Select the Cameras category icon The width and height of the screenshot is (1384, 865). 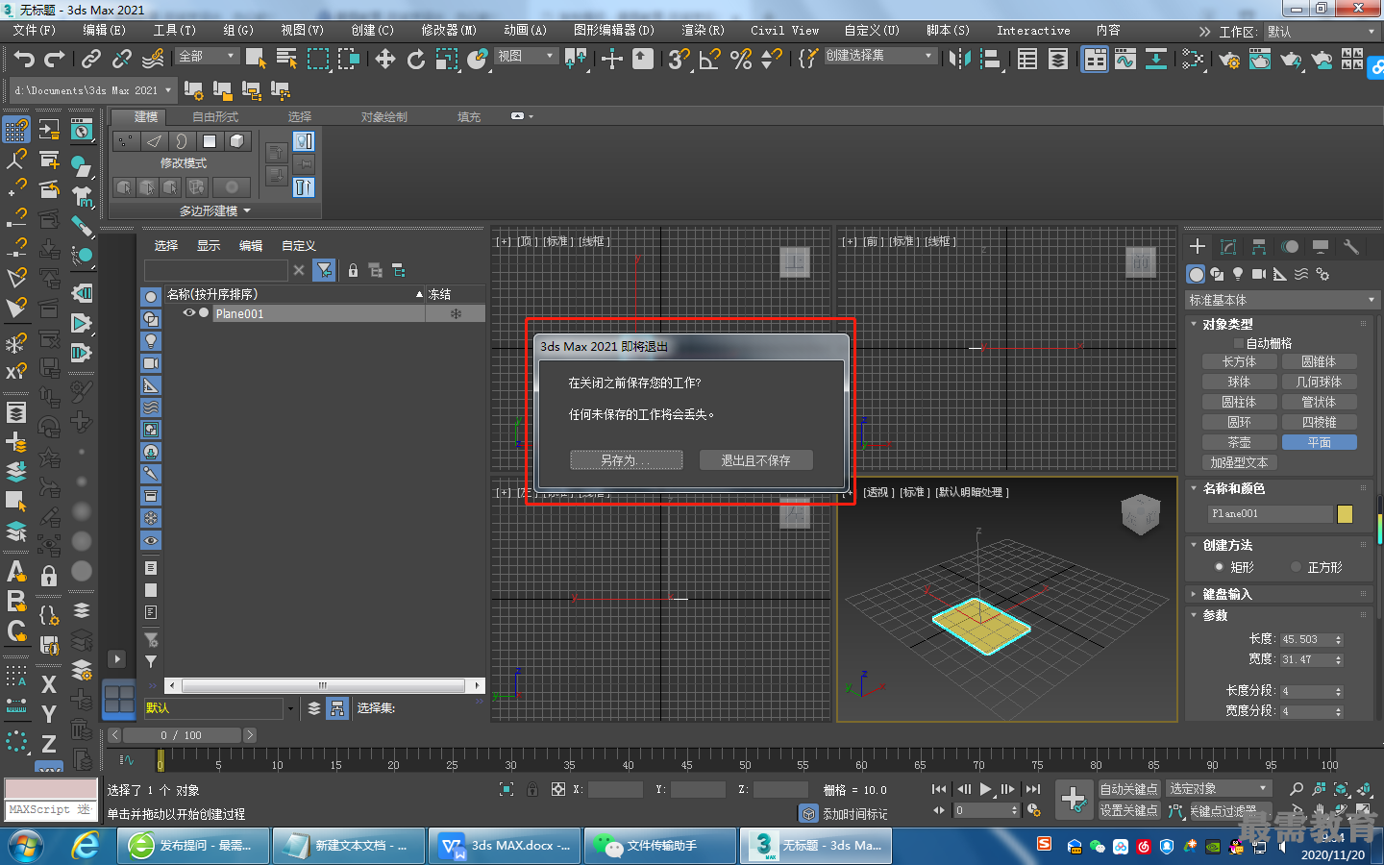1259,274
